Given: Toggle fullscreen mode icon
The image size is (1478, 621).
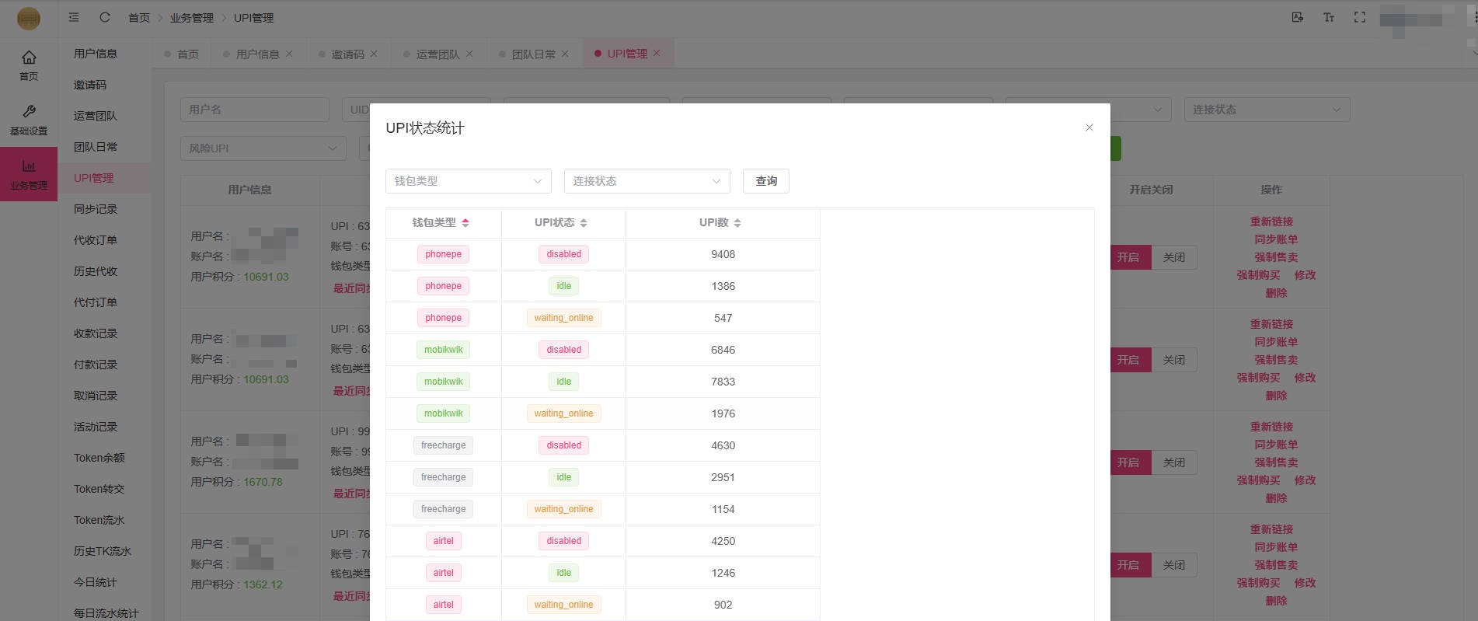Looking at the screenshot, I should click(x=1359, y=17).
